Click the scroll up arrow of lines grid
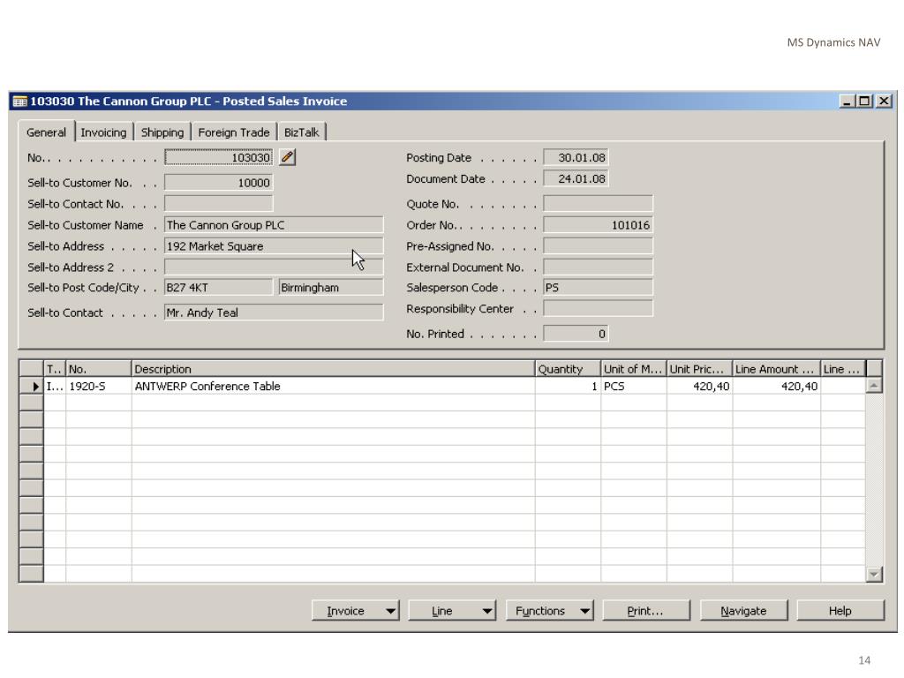This screenshot has width=904, height=678. [874, 386]
